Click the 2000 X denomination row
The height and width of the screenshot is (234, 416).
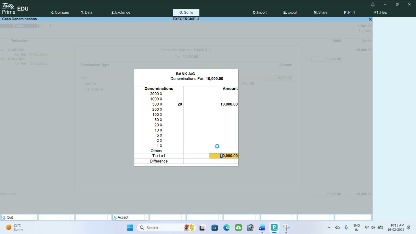pyautogui.click(x=186, y=94)
